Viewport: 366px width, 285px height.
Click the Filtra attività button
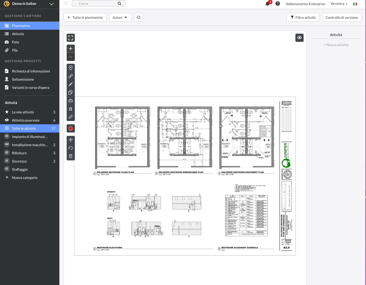(303, 18)
